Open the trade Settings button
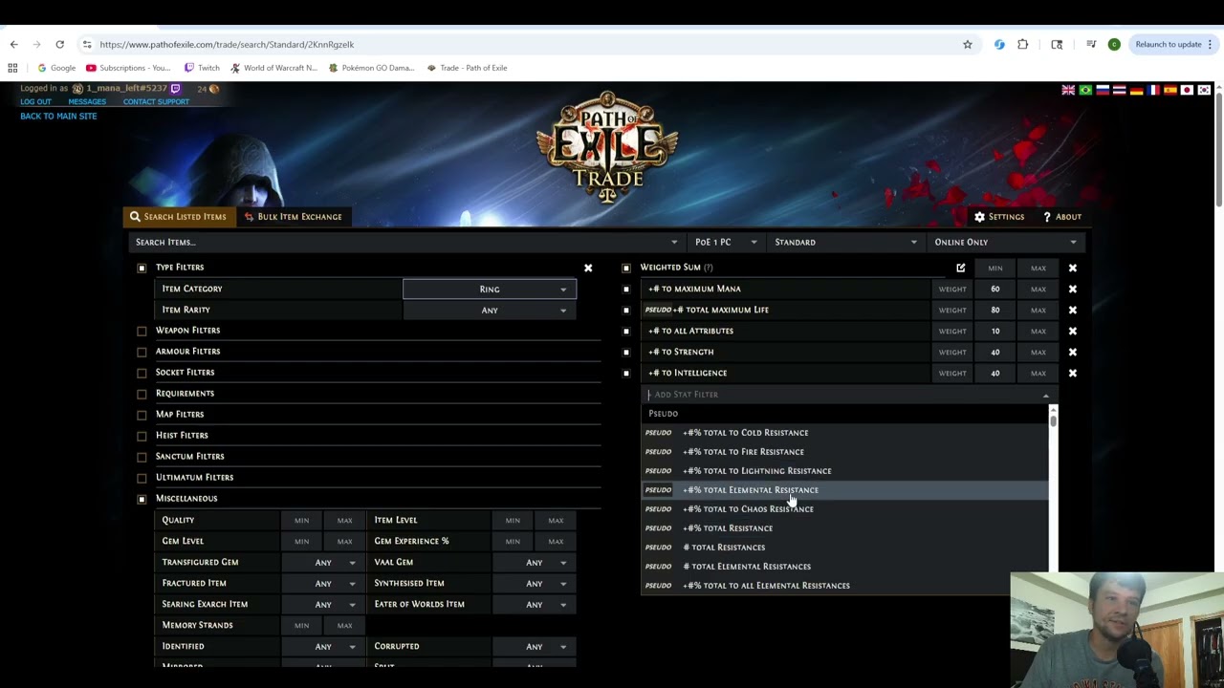Screen dimensions: 1224x688 (x=999, y=217)
